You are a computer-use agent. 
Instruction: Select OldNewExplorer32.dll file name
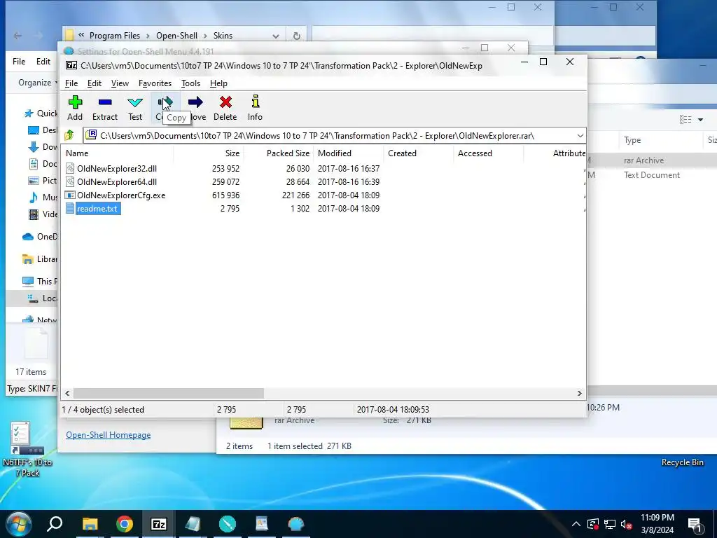pyautogui.click(x=117, y=168)
